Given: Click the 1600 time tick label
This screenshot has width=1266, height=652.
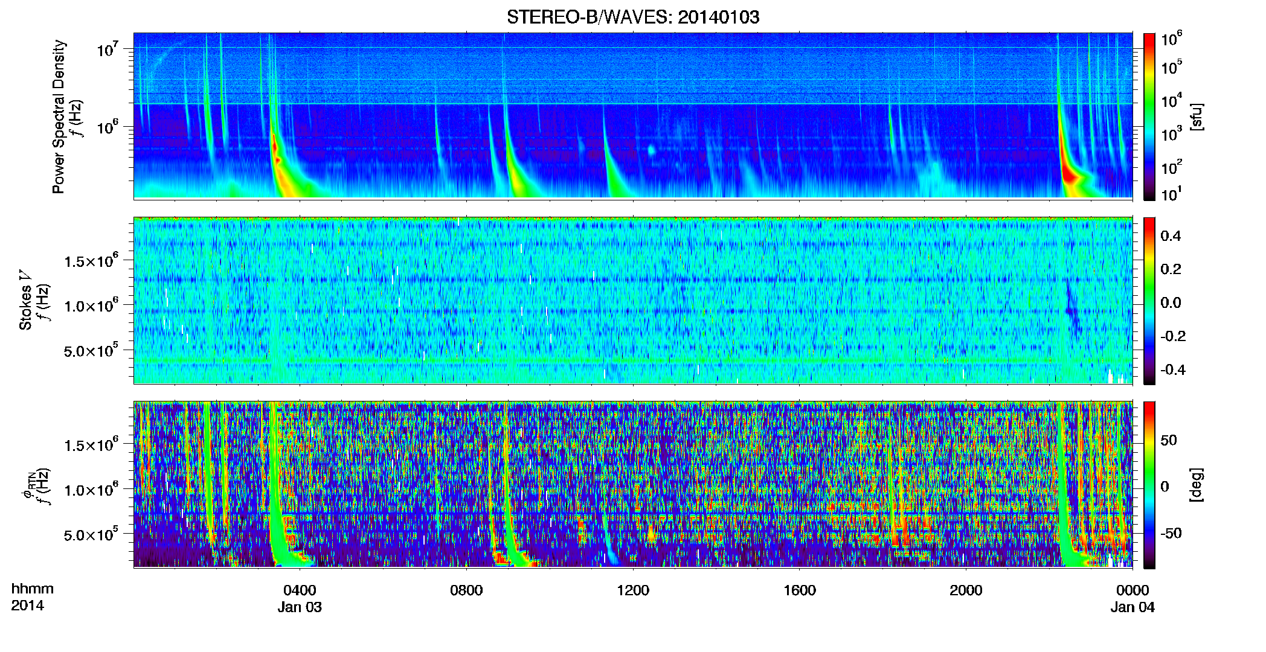Looking at the screenshot, I should 799,590.
